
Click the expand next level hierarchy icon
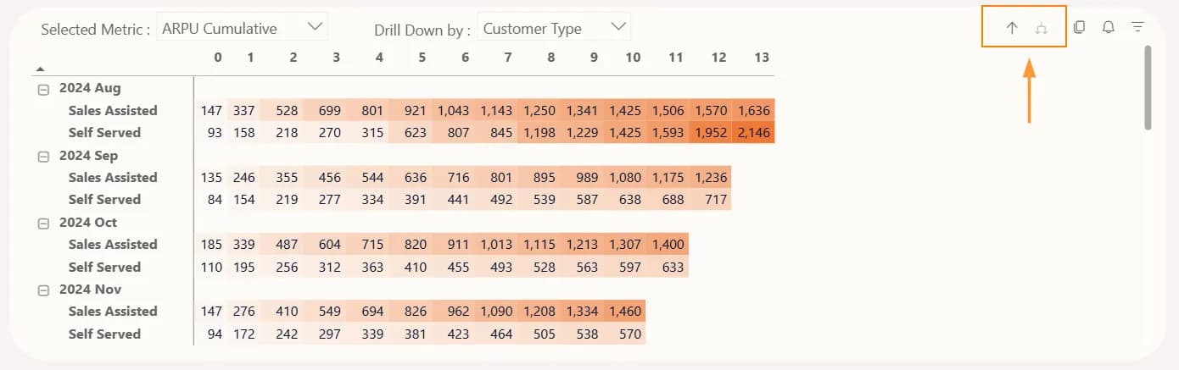tap(1042, 28)
